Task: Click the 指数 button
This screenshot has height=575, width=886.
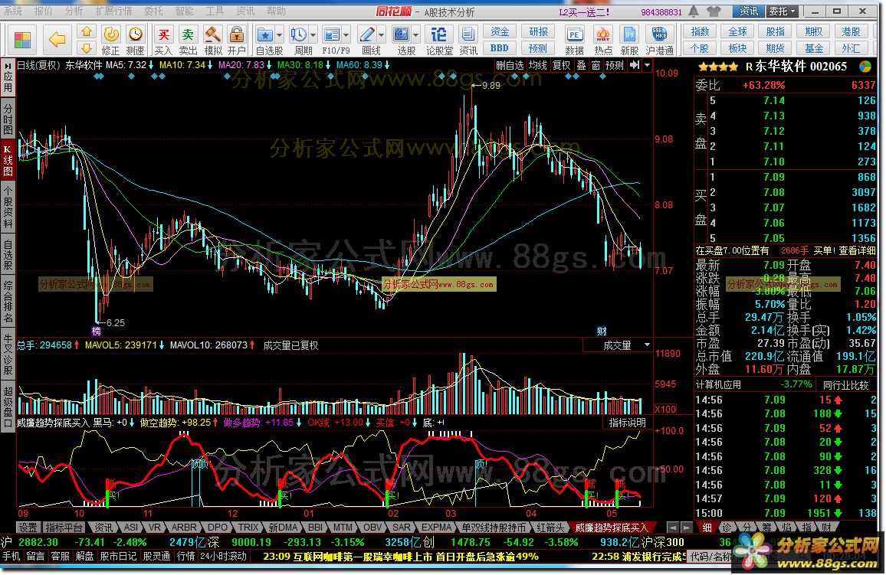Action: 700,32
